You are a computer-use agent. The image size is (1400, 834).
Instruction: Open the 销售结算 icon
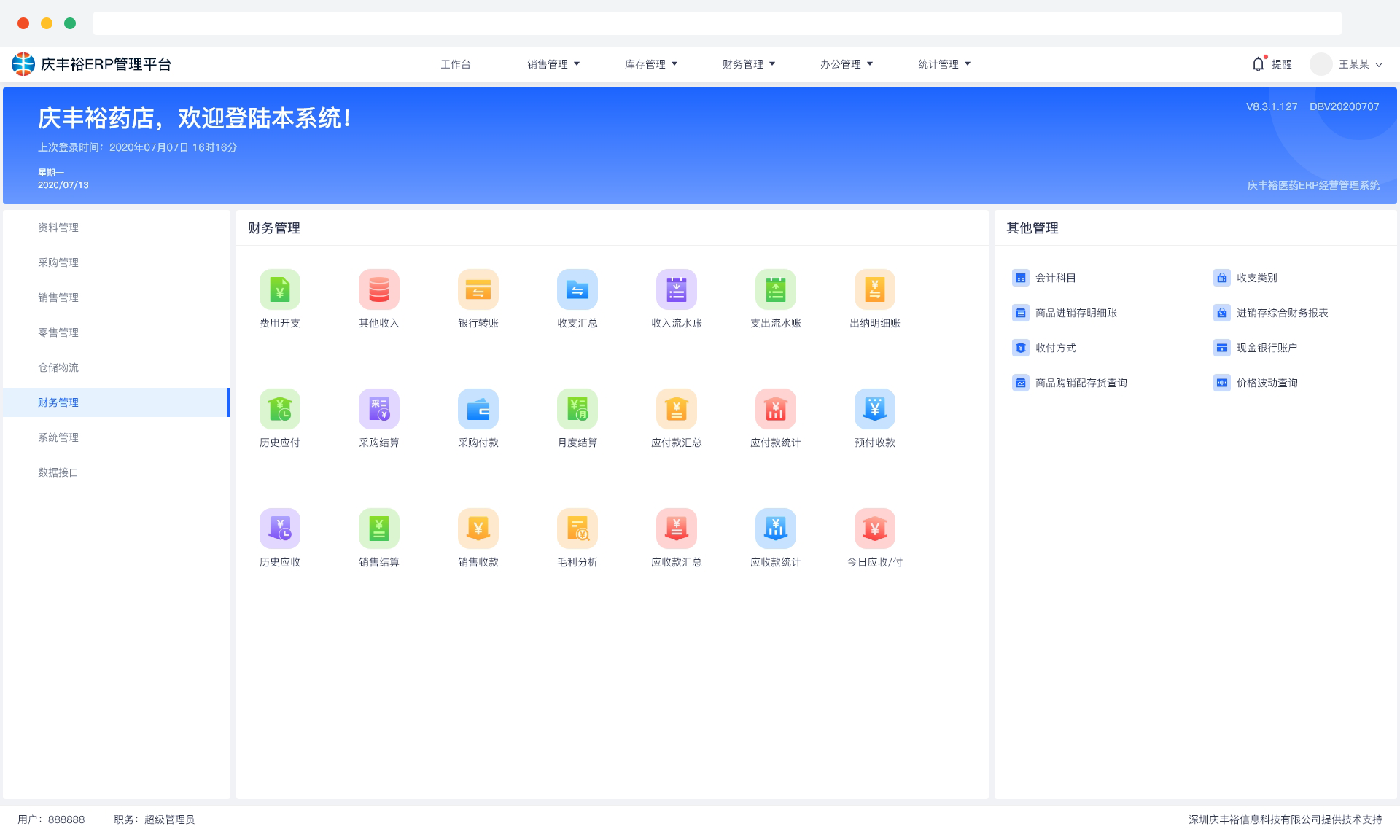[379, 529]
